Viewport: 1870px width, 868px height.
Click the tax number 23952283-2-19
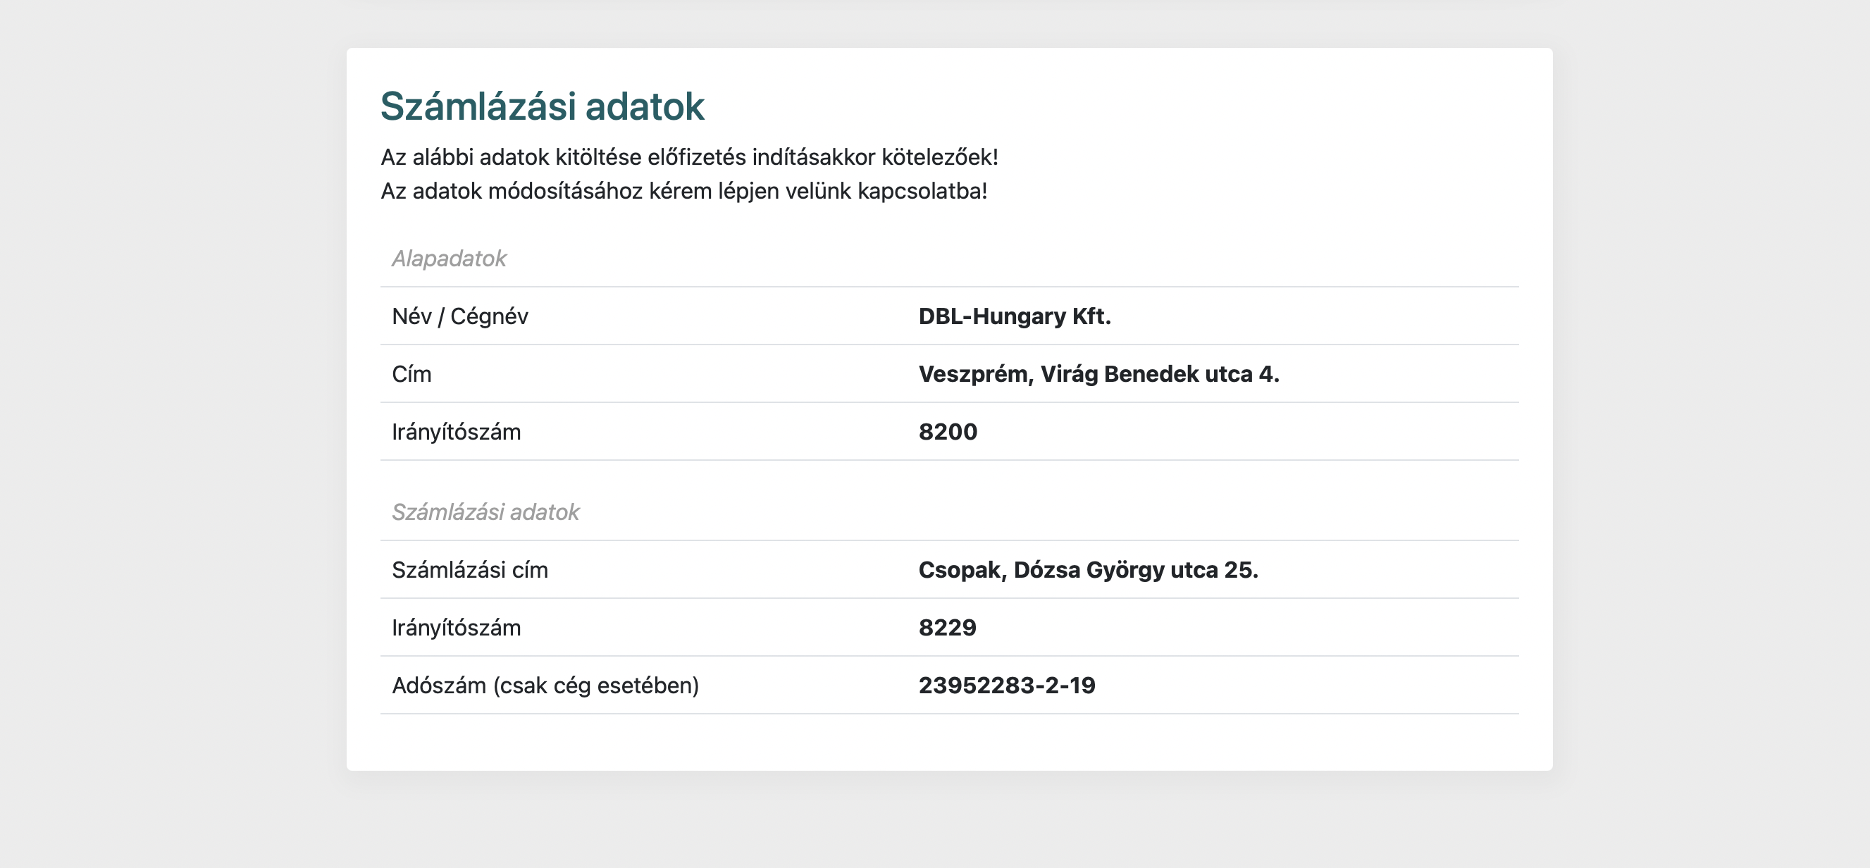(x=1006, y=686)
